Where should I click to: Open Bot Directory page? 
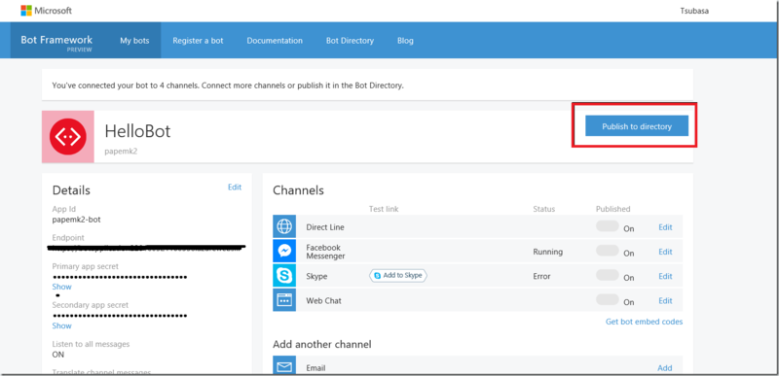350,41
